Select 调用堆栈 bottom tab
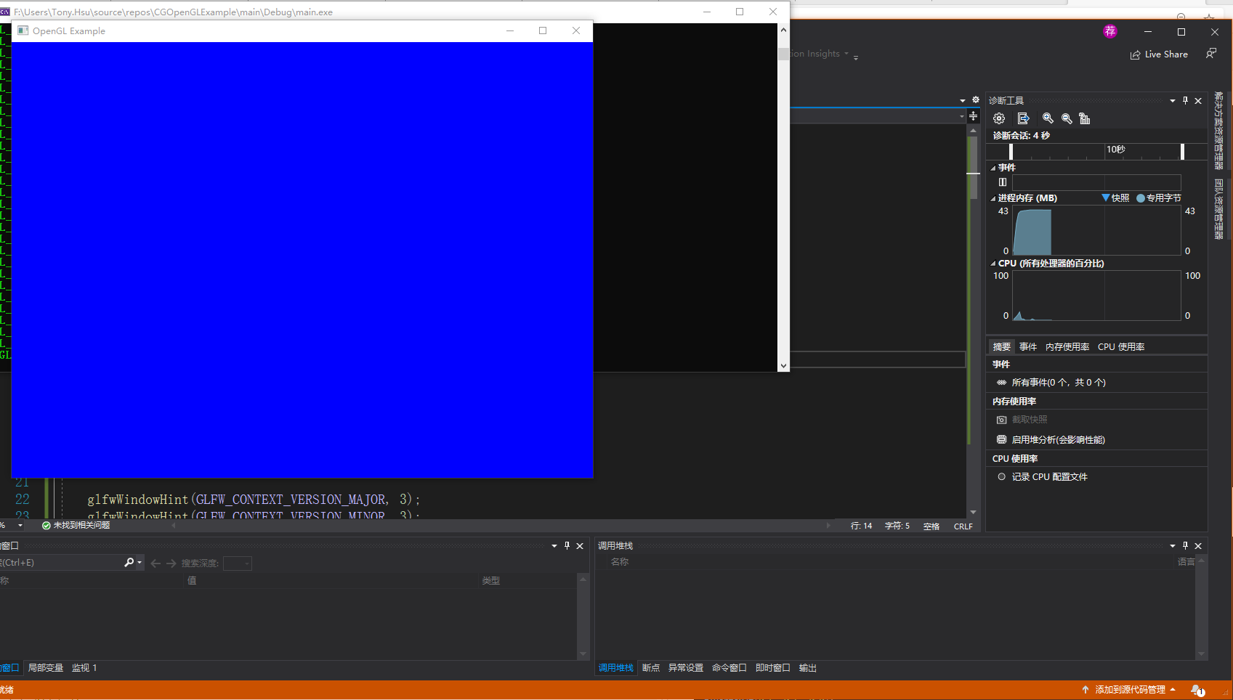 tap(616, 667)
